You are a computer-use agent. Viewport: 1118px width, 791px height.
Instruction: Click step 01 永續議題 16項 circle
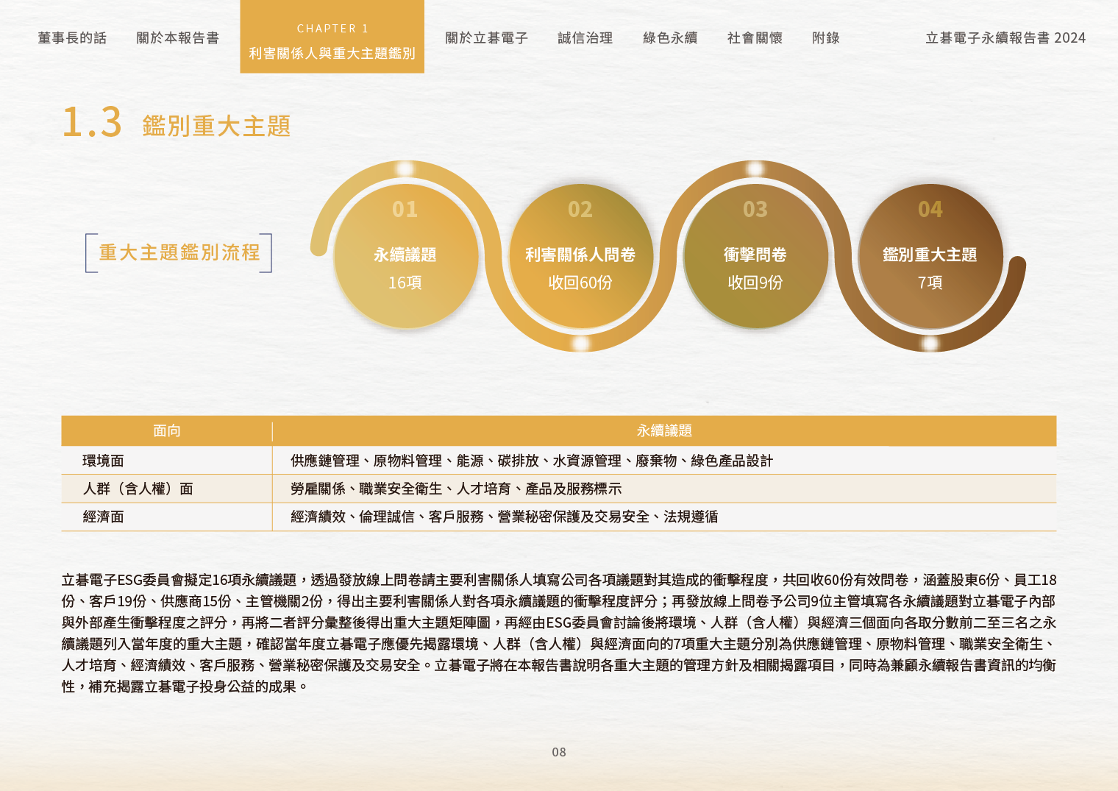tap(405, 256)
